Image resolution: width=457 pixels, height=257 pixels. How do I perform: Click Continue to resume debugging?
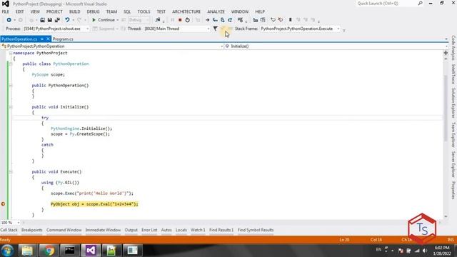click(x=104, y=20)
